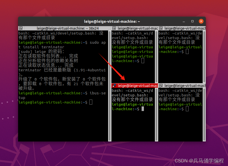Click the 'ibus-se' command text
Screen dimensions: 228x166
(x=98, y=93)
